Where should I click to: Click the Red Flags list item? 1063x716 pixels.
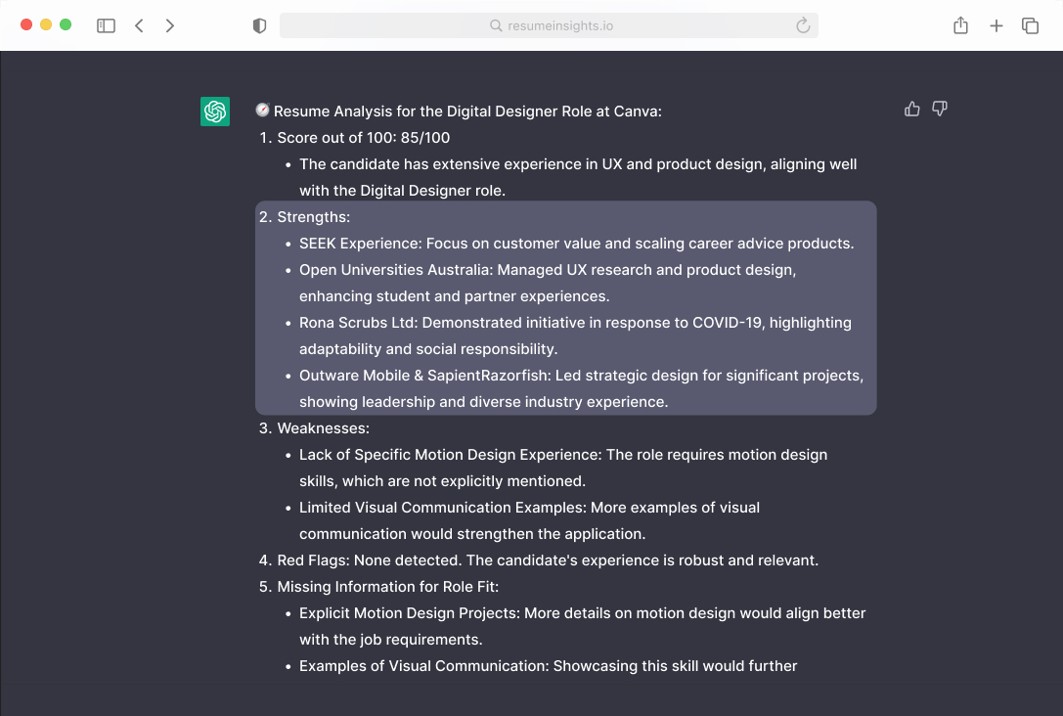click(x=547, y=560)
